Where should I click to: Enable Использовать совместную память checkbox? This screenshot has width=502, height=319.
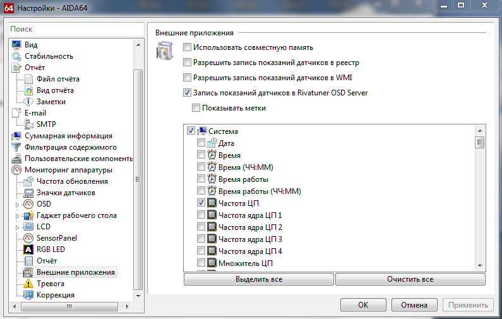(187, 47)
